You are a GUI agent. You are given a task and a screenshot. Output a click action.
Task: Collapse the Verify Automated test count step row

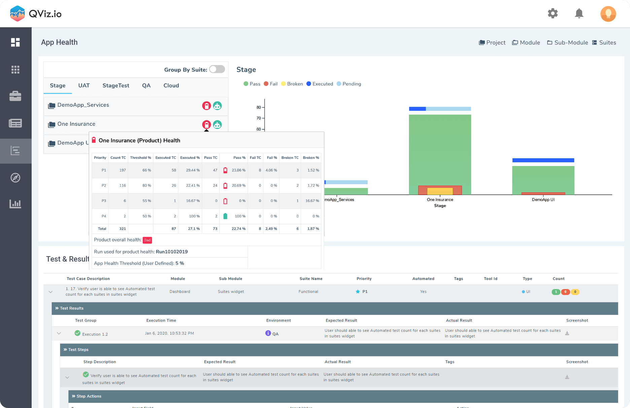tap(67, 377)
